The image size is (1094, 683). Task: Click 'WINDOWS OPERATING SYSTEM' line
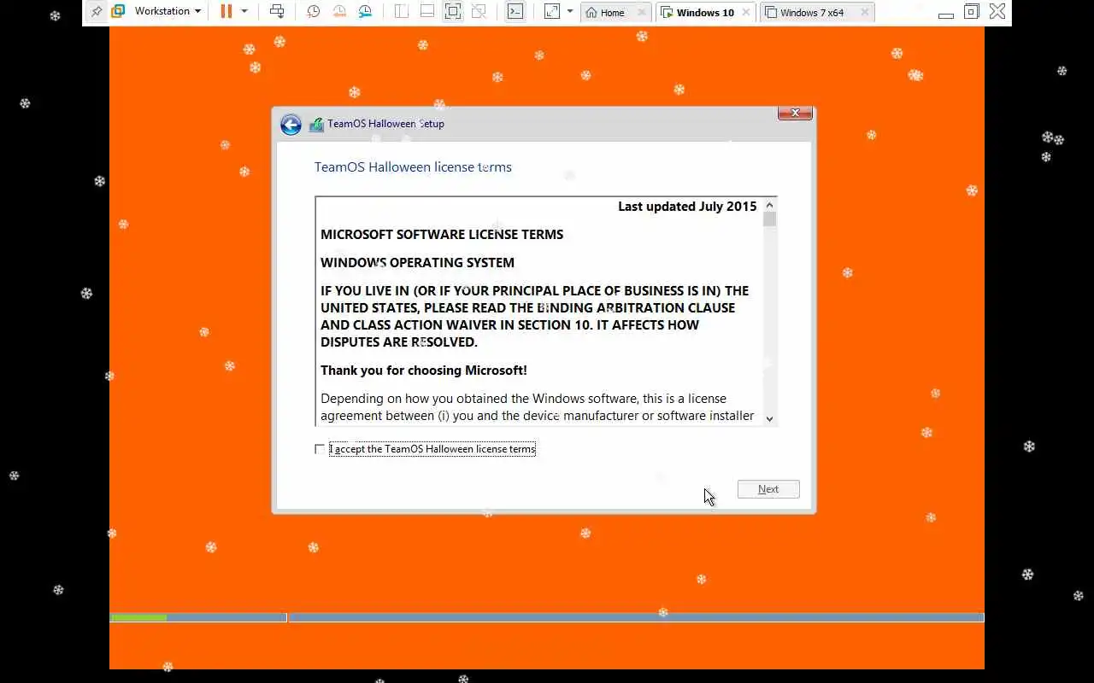point(417,262)
